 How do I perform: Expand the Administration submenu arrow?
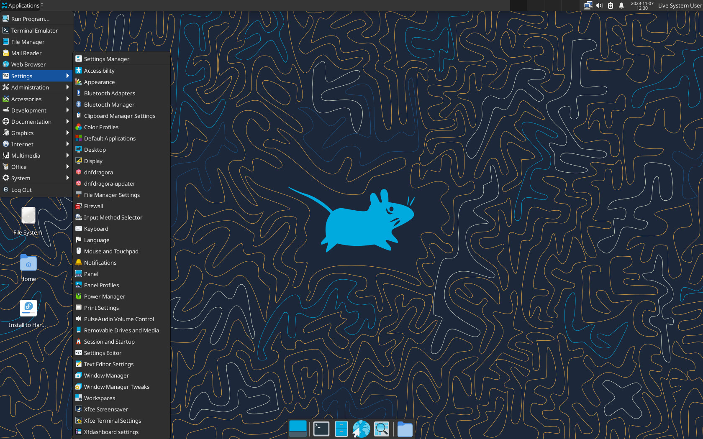pyautogui.click(x=67, y=87)
